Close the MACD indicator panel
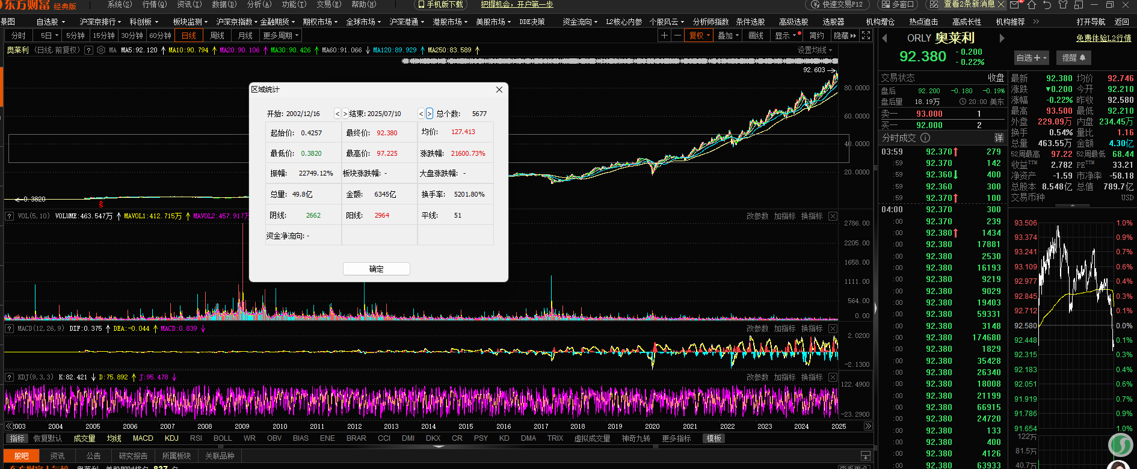This screenshot has height=469, width=1137. (833, 328)
